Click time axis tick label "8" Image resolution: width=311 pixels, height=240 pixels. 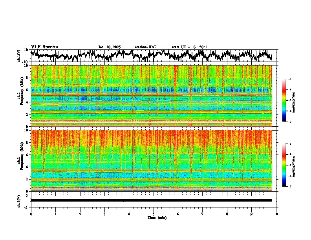click(x=227, y=214)
